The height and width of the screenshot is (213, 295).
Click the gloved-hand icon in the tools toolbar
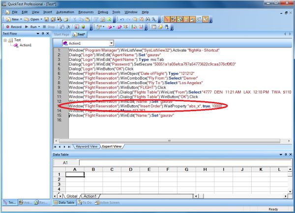click(x=167, y=27)
